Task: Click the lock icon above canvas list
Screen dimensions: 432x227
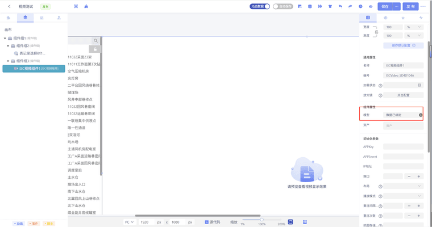Action: click(95, 49)
